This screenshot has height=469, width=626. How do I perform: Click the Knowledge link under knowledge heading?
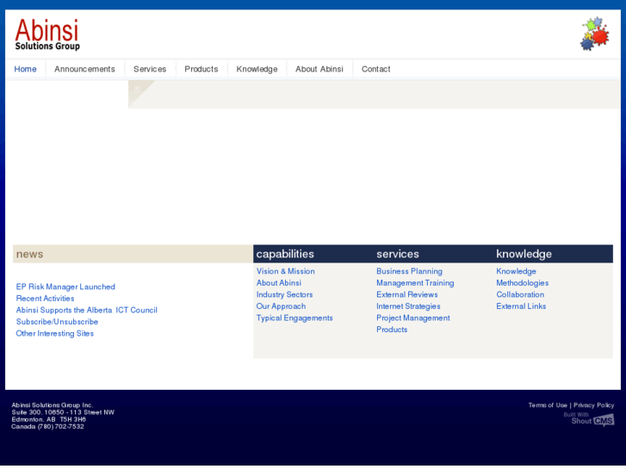coord(516,271)
